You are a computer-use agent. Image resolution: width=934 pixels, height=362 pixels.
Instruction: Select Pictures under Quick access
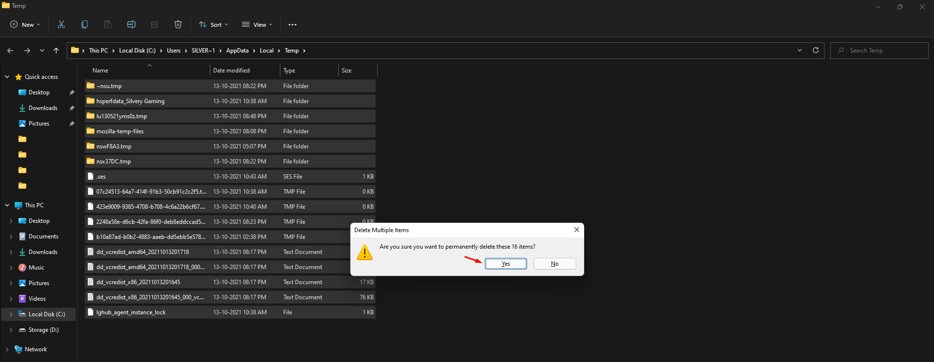(39, 124)
